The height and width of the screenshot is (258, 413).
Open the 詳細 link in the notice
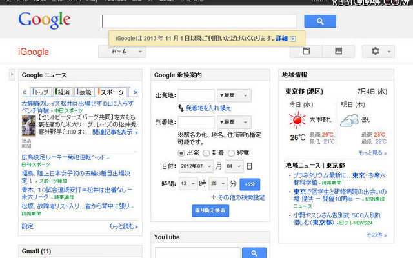coord(281,39)
